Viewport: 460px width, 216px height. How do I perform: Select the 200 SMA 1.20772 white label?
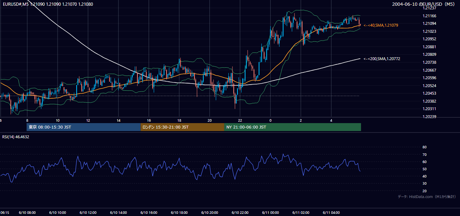[x=382, y=59]
